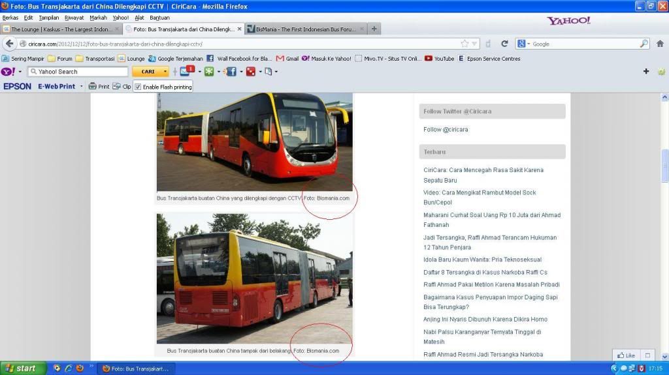Click Firefox icon in the quick launch bar
This screenshot has width=669, height=375.
pos(80,368)
